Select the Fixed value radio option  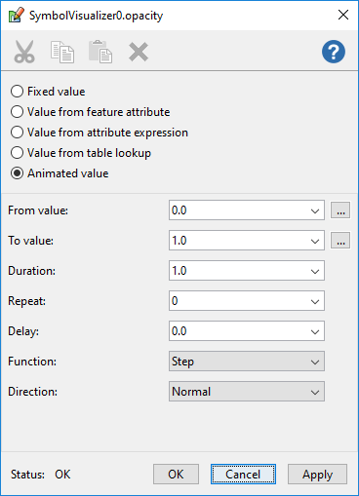pos(48,92)
